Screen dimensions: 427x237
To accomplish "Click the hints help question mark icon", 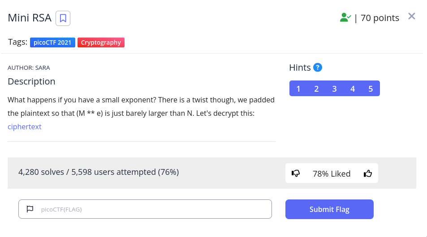I will pyautogui.click(x=318, y=68).
